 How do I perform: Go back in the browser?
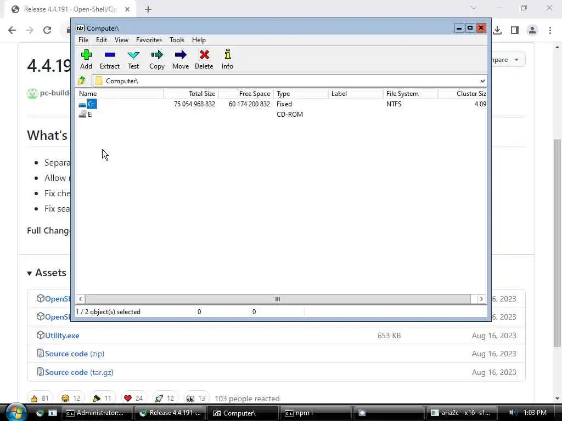click(12, 30)
